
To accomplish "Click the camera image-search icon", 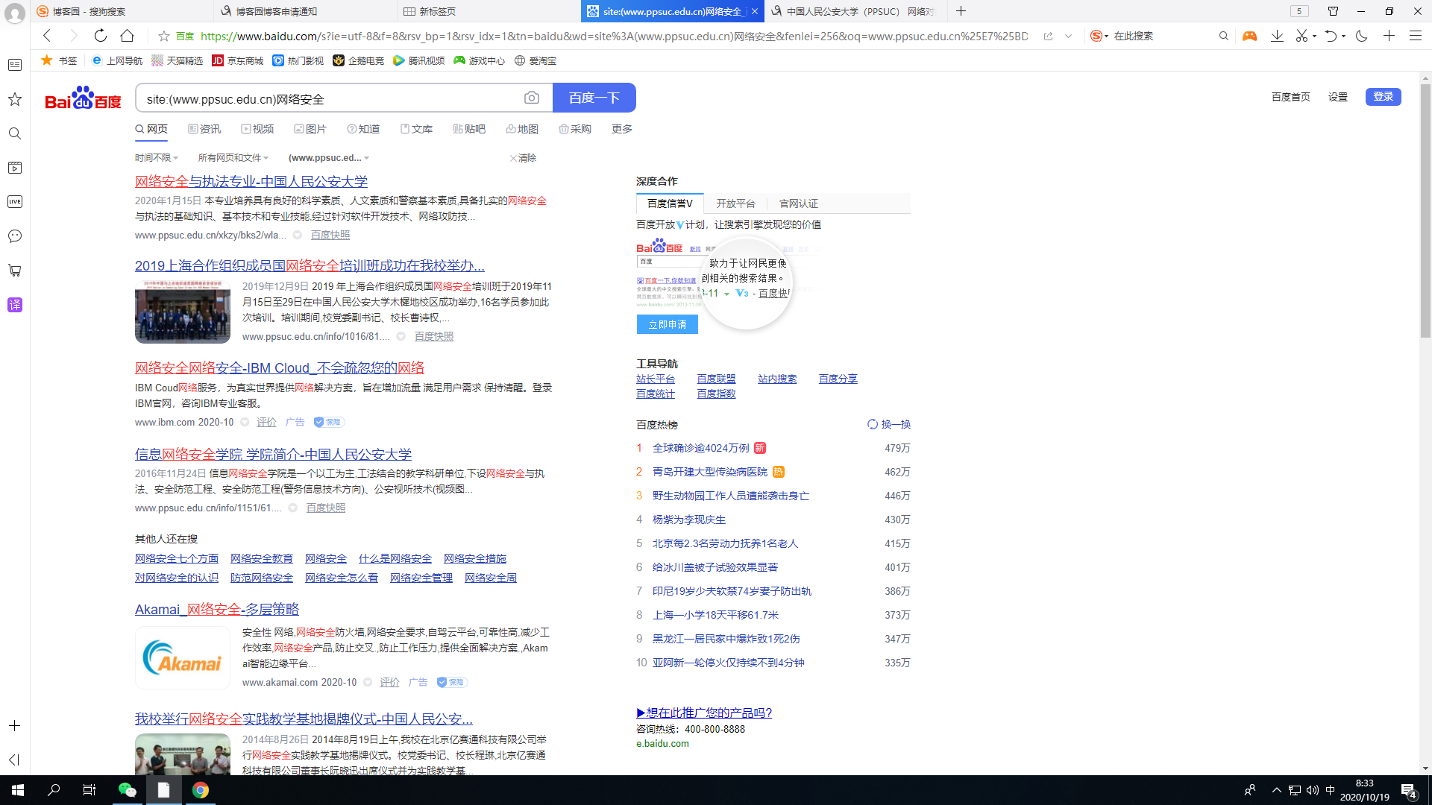I will click(531, 98).
